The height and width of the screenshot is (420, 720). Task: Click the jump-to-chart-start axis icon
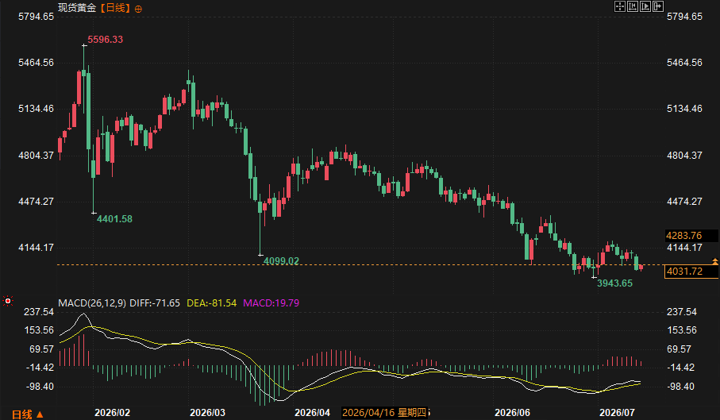[633, 6]
